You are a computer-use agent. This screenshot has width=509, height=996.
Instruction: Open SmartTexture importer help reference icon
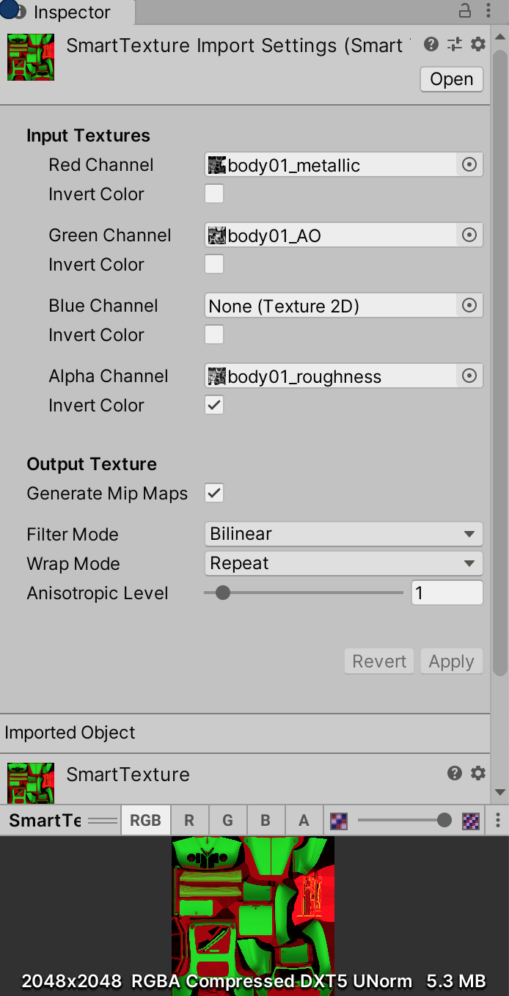point(431,44)
